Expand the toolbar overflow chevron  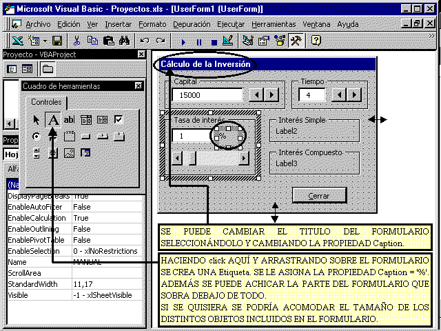[431, 36]
